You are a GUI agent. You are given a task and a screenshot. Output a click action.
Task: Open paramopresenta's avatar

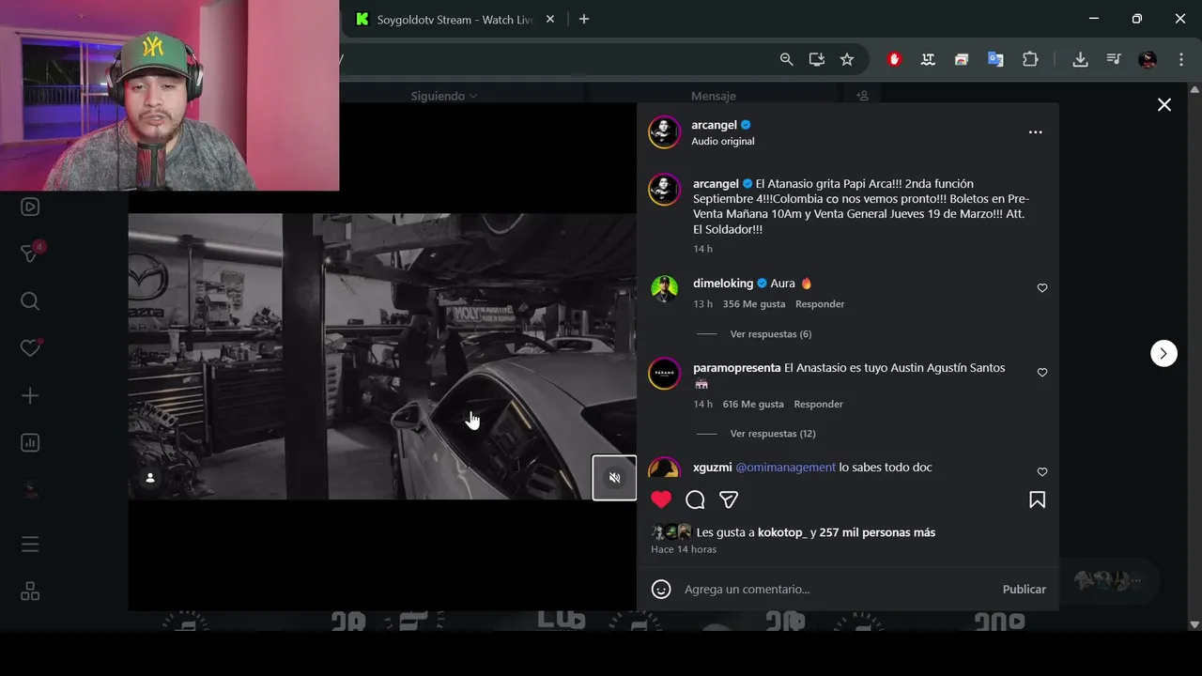click(664, 374)
